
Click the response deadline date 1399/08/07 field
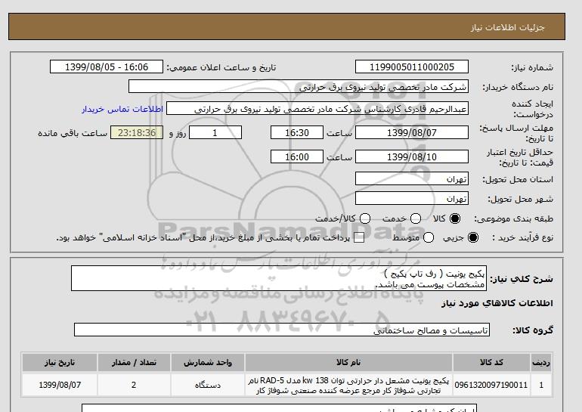point(412,132)
